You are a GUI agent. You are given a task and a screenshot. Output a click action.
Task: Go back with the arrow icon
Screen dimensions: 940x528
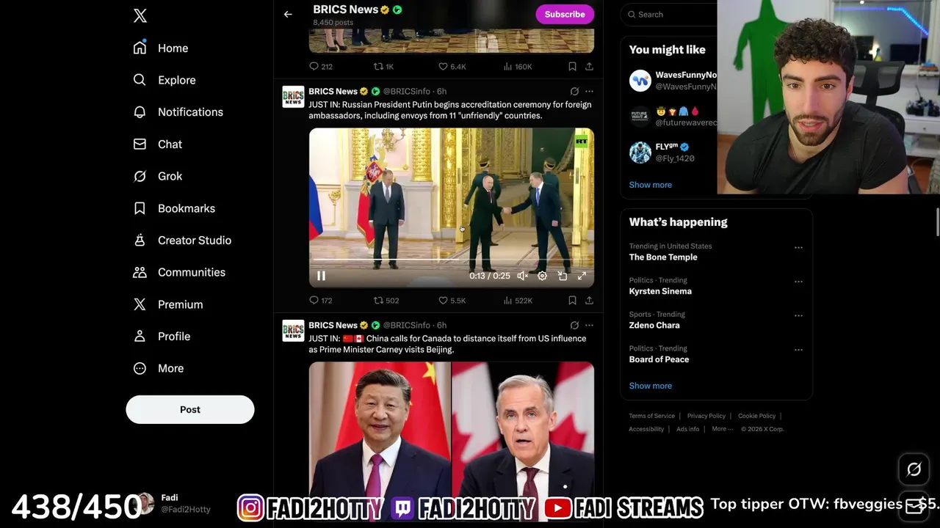tap(288, 14)
